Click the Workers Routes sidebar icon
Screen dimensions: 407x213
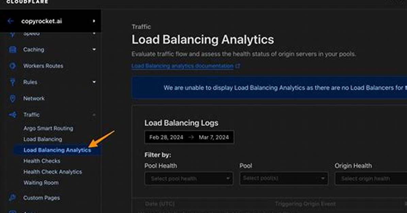click(x=13, y=66)
